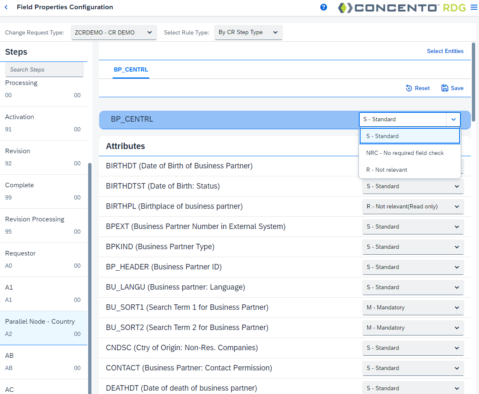This screenshot has width=479, height=394.
Task: Select the A1 step
Action: (44, 294)
